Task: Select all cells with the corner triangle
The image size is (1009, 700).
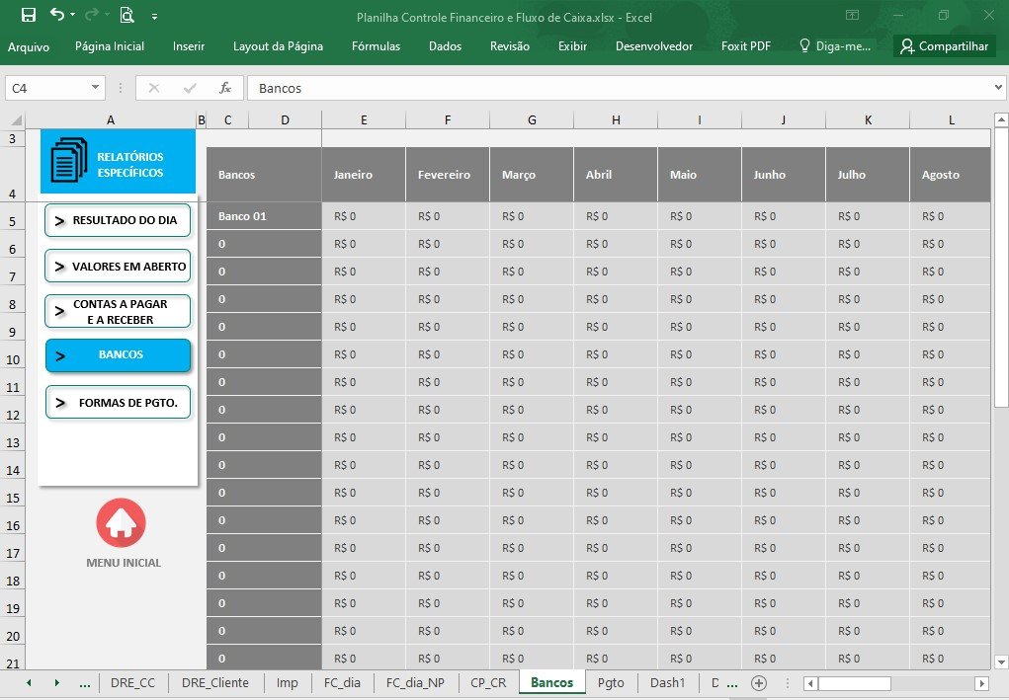Action: pyautogui.click(x=16, y=120)
